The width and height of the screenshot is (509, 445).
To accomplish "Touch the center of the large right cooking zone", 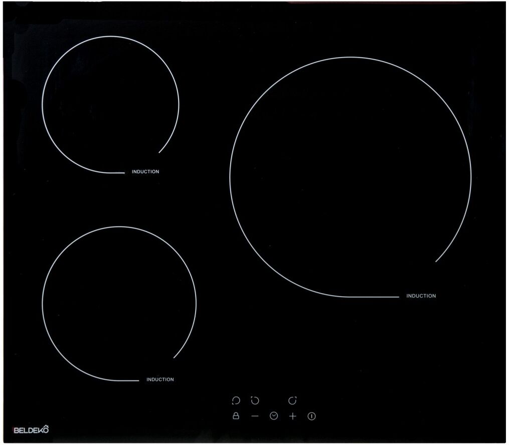I will point(350,176).
